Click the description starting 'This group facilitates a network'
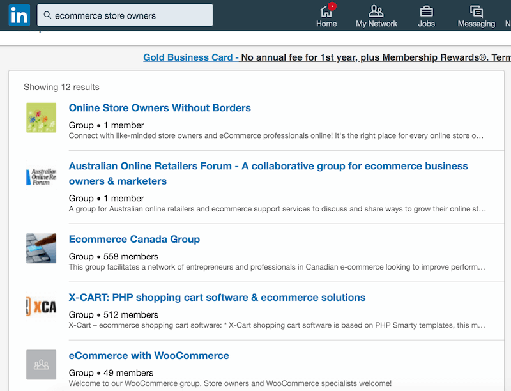 [277, 267]
